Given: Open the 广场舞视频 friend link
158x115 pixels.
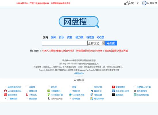Looking at the screenshot, I should [x=12, y=99].
